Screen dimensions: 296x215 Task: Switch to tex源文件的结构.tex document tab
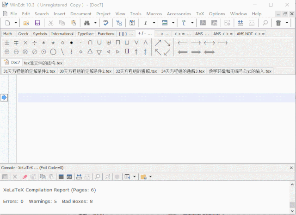coord(43,63)
